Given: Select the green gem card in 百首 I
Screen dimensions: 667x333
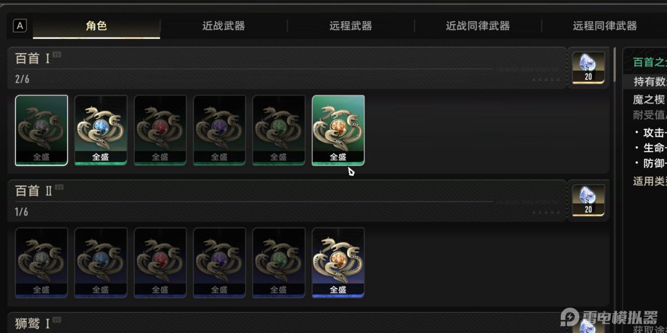Looking at the screenshot, I should tap(279, 130).
